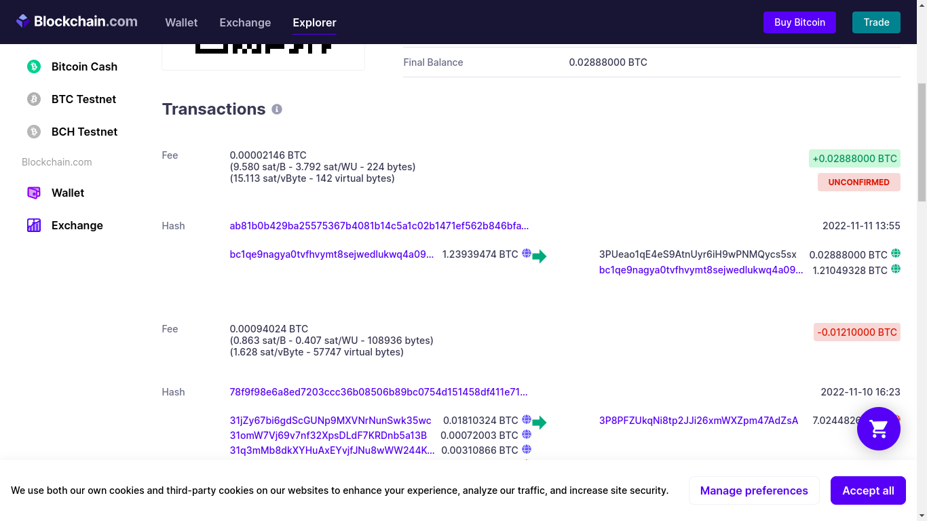
Task: Open Manage preferences for cookies
Action: click(x=753, y=490)
